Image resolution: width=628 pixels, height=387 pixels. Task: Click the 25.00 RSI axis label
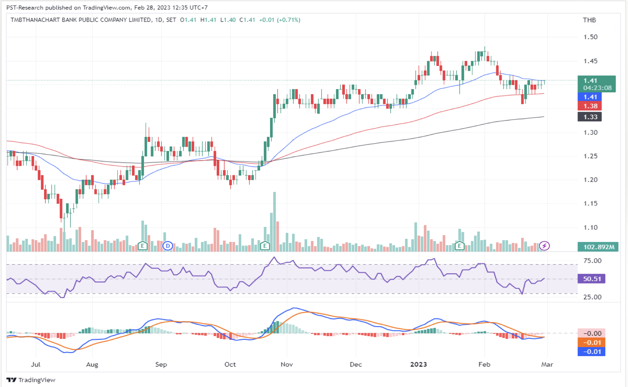pos(593,297)
